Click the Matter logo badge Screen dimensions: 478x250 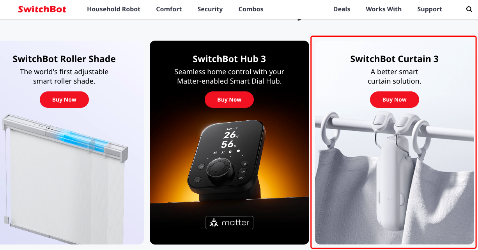230,223
